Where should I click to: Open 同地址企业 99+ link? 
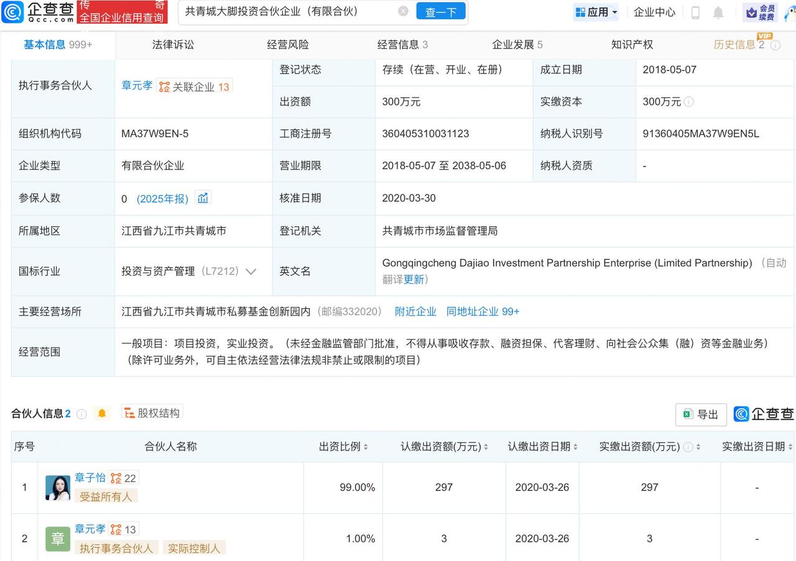[x=483, y=311]
